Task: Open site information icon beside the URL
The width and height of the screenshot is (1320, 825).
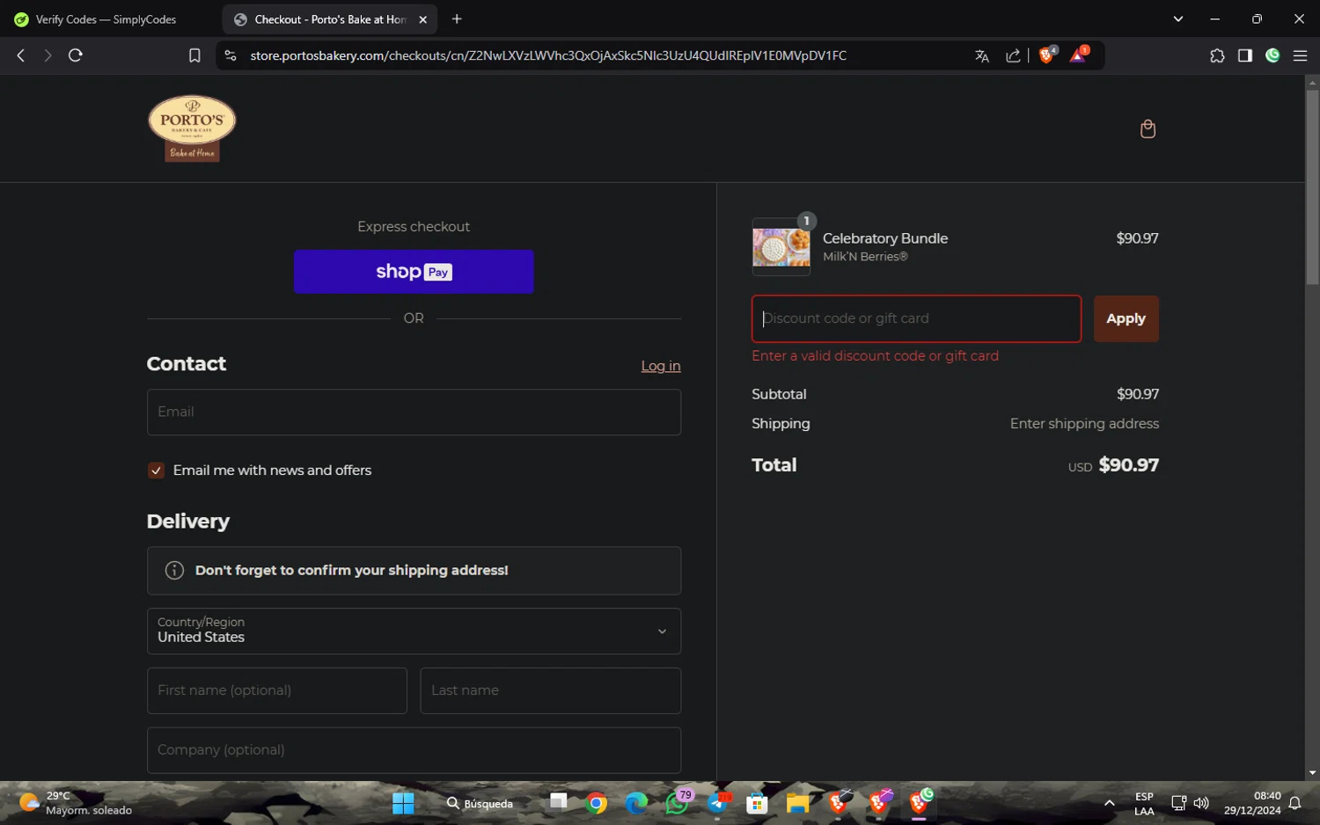Action: click(x=231, y=55)
